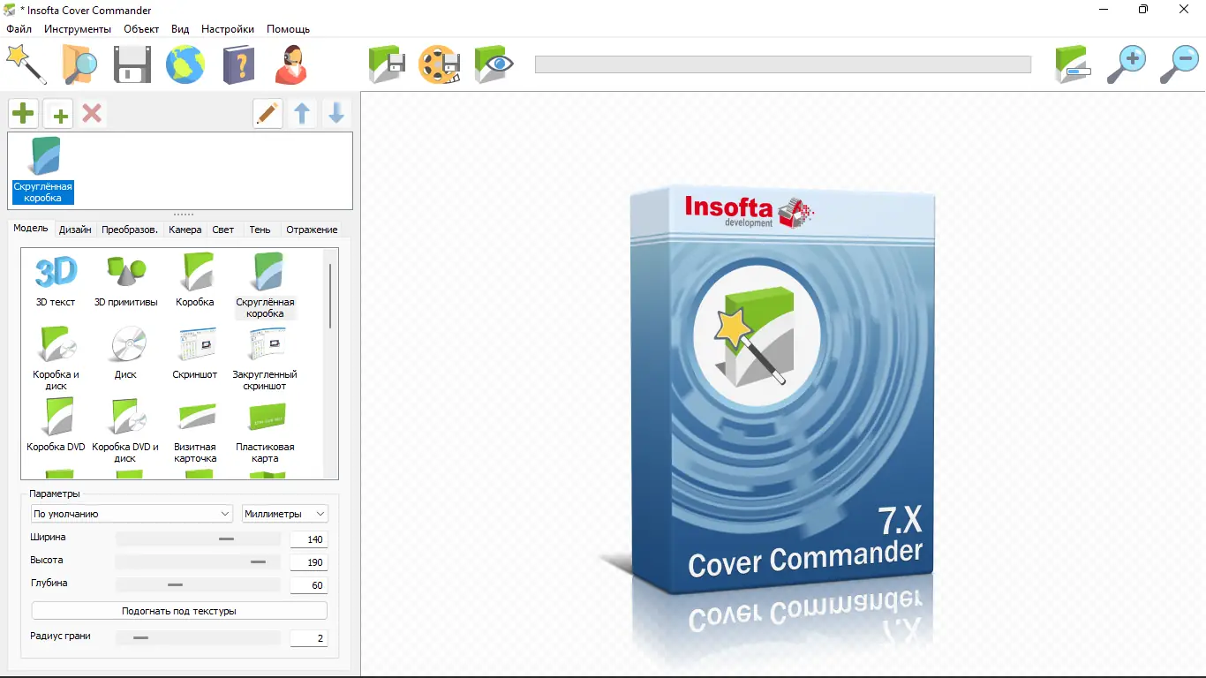Click the Радиус грани value field showing 2
The image size is (1206, 678).
[308, 638]
